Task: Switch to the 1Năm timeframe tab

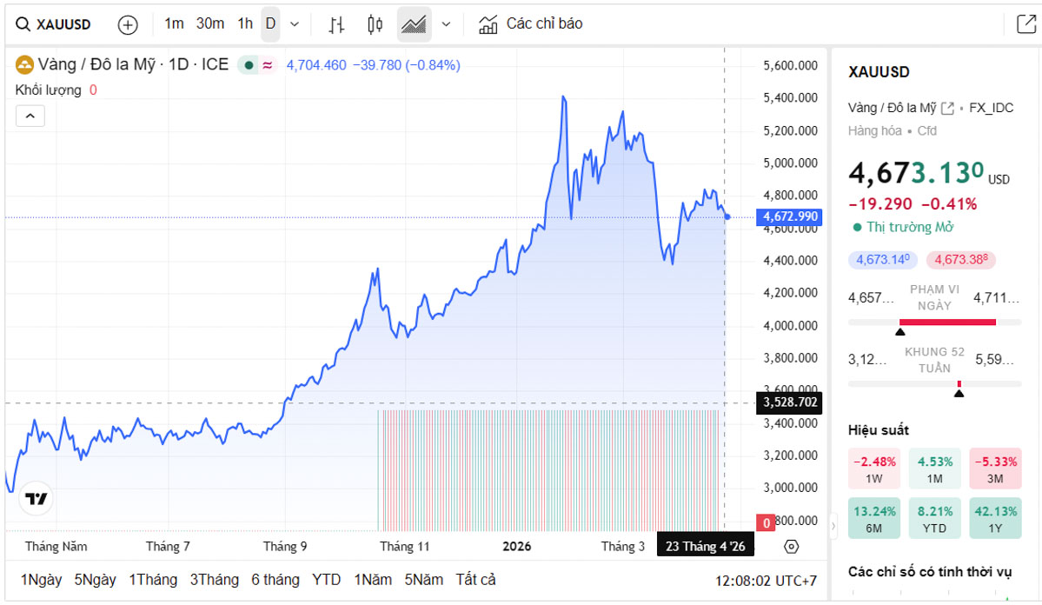Action: pos(375,579)
